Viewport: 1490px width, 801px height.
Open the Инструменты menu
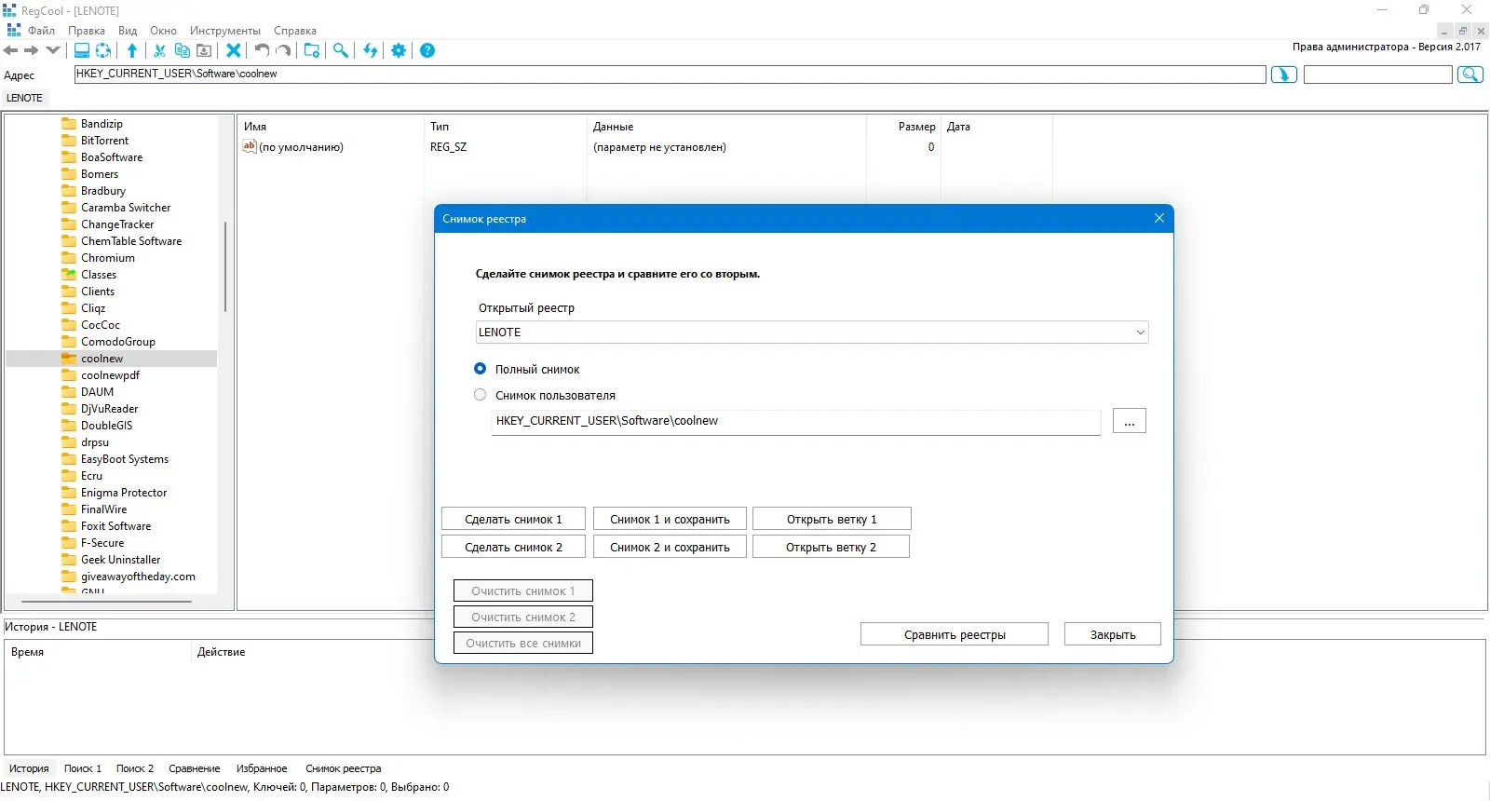225,31
